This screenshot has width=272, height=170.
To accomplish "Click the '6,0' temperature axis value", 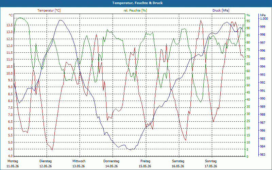I will tap(11, 129).
